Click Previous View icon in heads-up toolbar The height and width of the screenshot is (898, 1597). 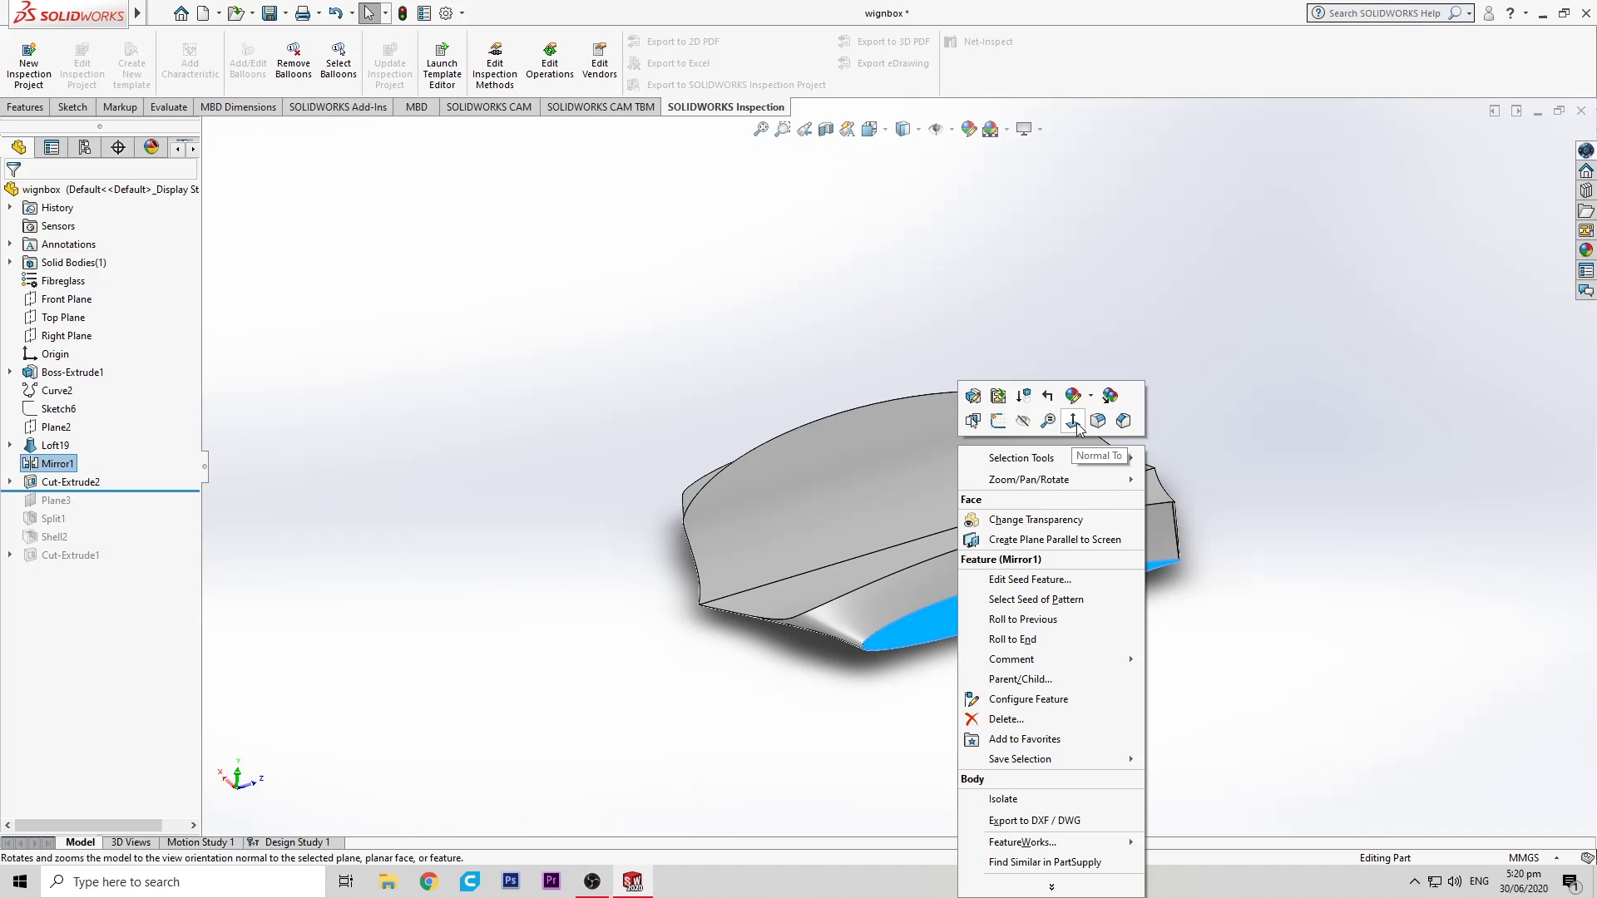pyautogui.click(x=803, y=129)
